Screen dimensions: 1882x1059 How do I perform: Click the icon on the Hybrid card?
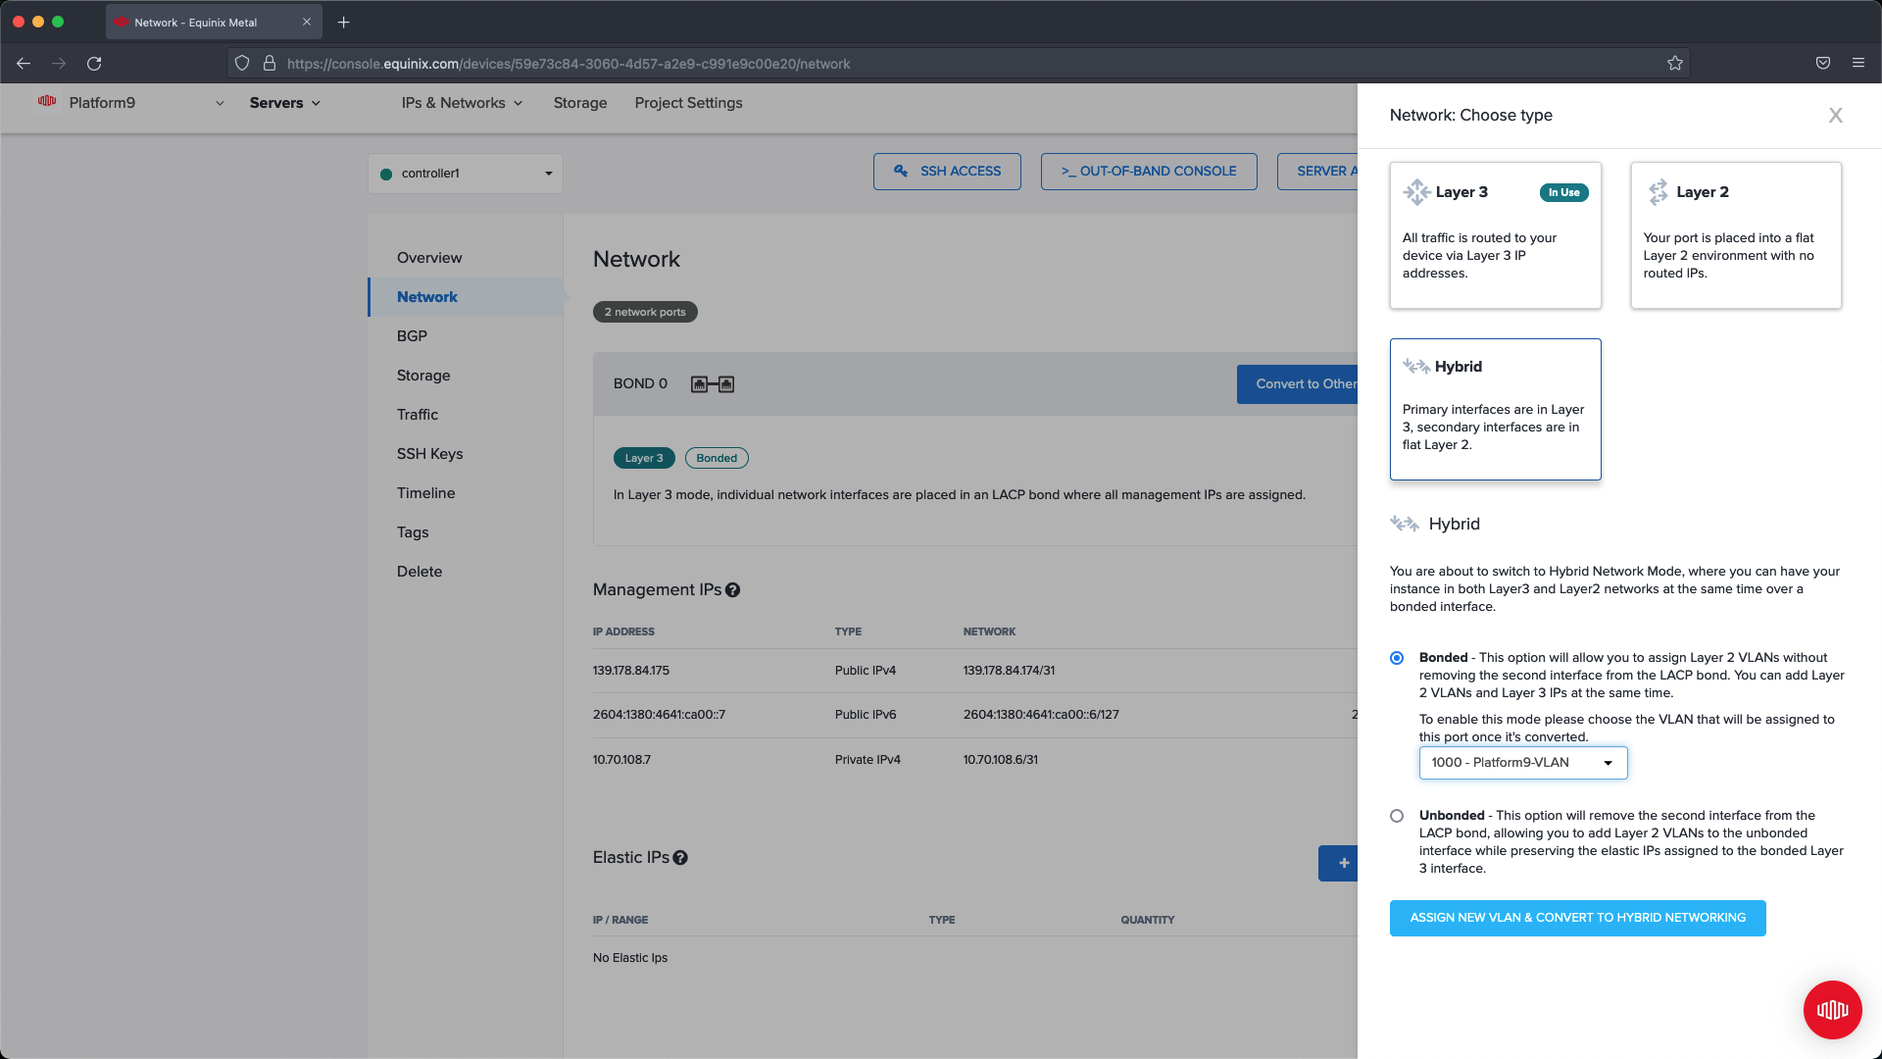[1415, 367]
